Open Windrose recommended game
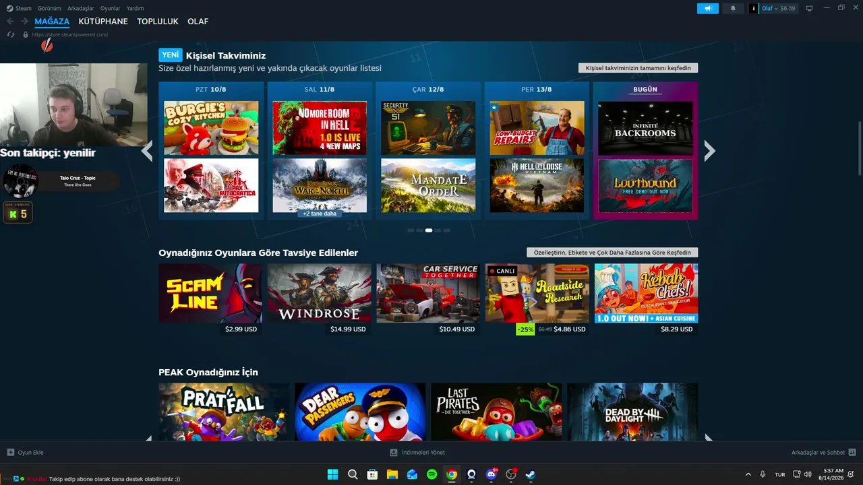 point(320,293)
